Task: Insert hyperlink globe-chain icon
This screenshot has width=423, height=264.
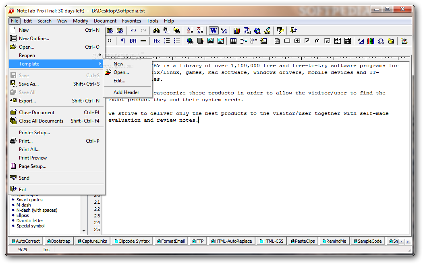Action: [190, 41]
